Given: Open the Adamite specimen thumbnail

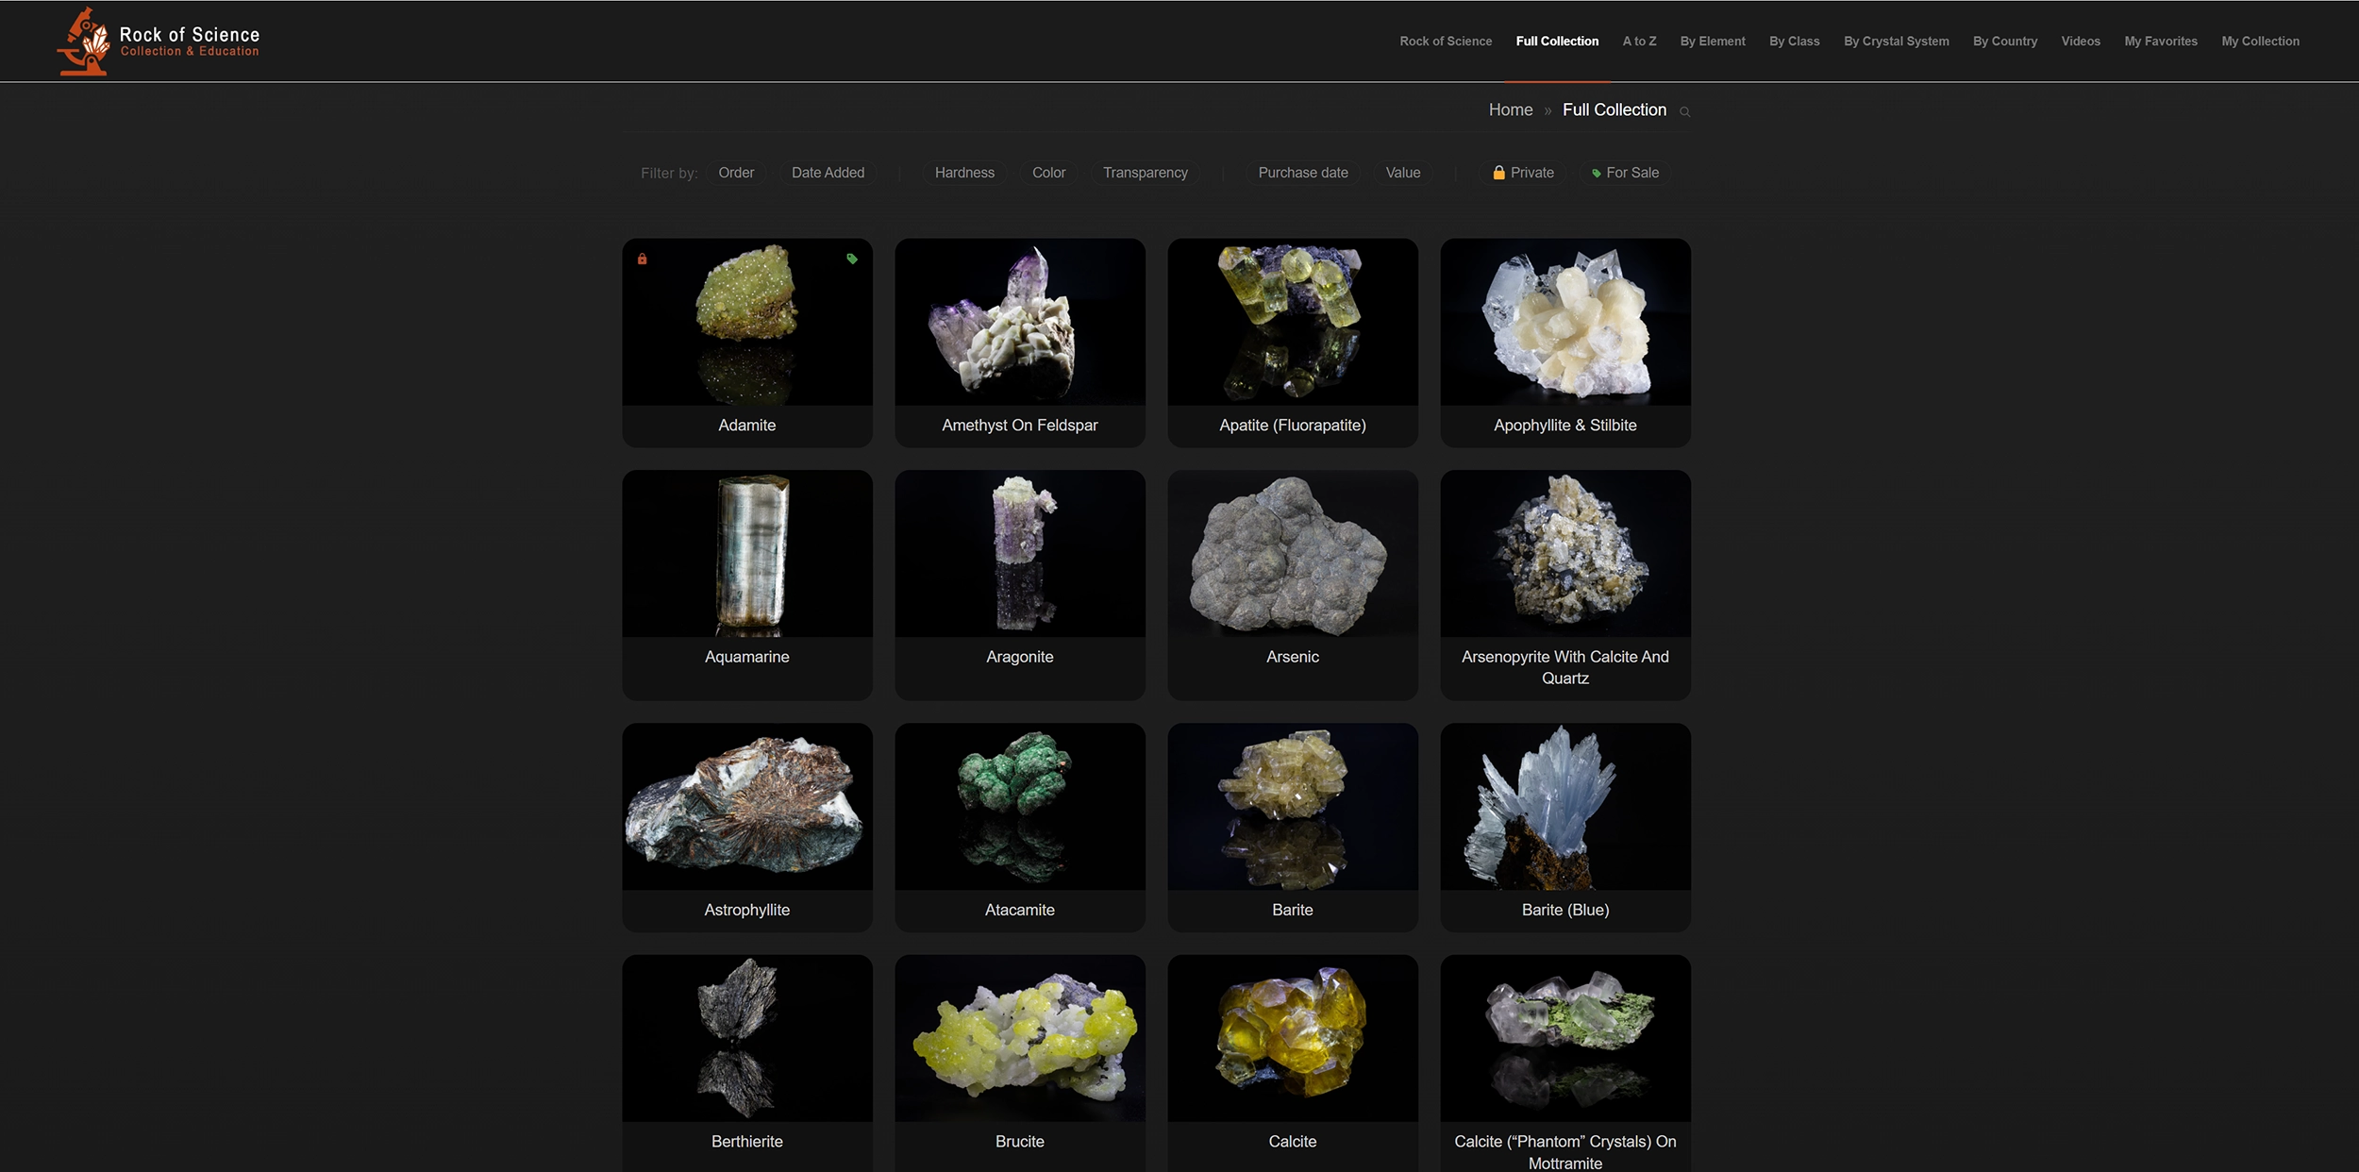Looking at the screenshot, I should click(747, 322).
